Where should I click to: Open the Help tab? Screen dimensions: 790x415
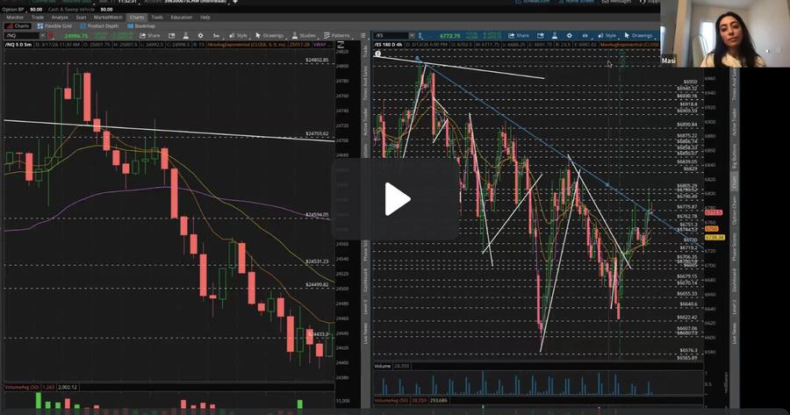point(205,18)
